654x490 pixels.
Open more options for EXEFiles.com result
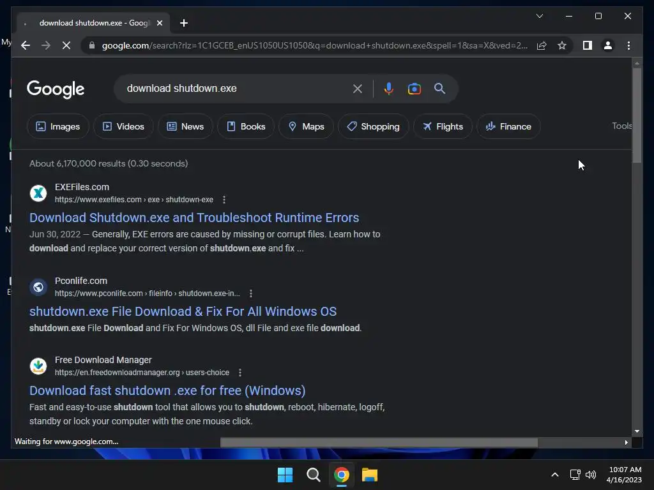224,200
